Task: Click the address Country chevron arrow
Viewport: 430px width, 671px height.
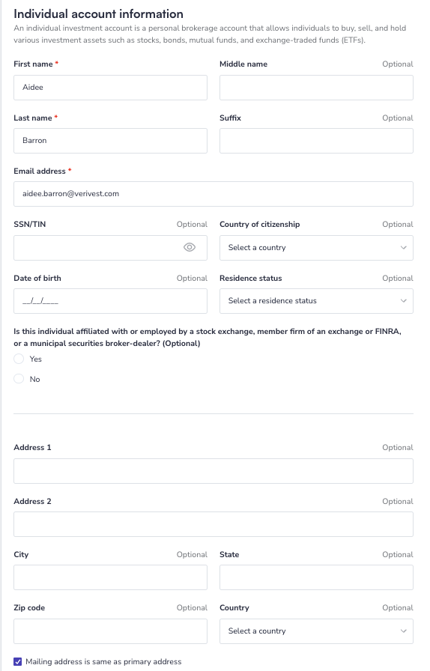Action: pyautogui.click(x=404, y=631)
